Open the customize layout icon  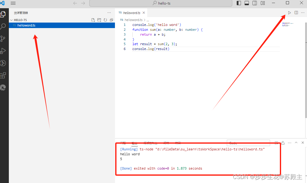262,3
